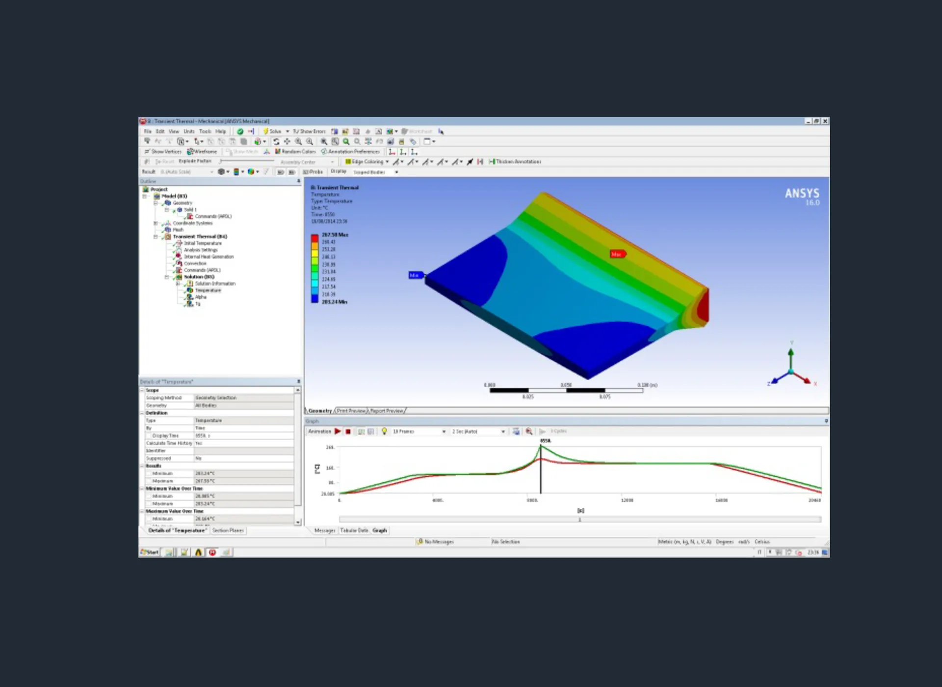This screenshot has height=687, width=942.
Task: Check the Results Maximum parameter checkbox
Action: pyautogui.click(x=149, y=481)
